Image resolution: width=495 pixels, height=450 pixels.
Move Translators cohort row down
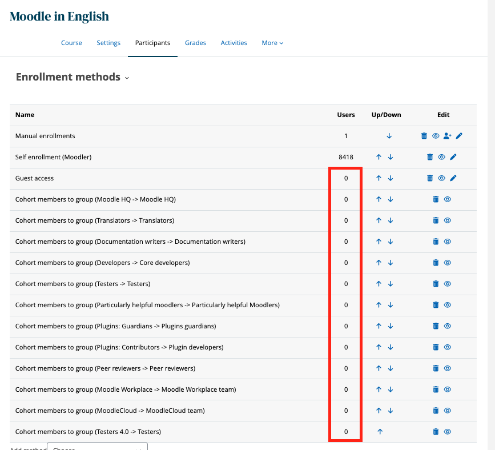pyautogui.click(x=391, y=220)
